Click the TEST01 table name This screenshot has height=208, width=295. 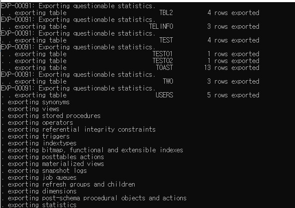point(163,54)
